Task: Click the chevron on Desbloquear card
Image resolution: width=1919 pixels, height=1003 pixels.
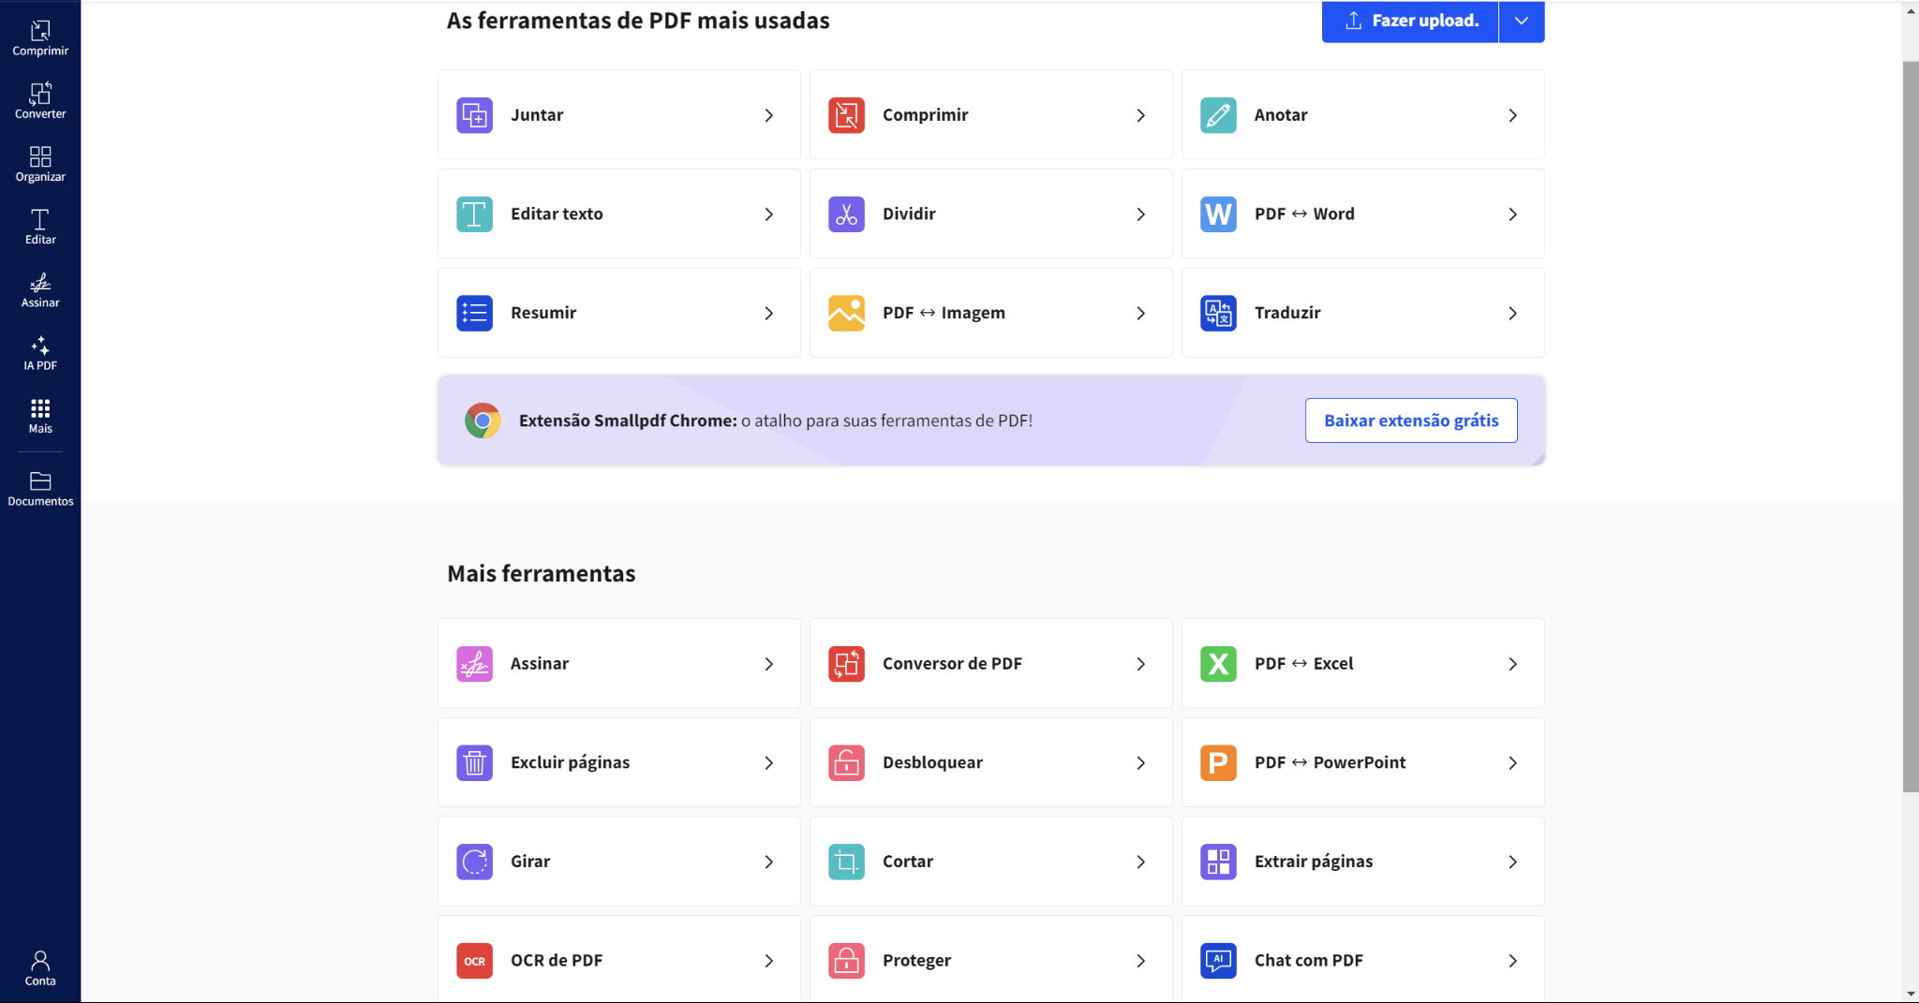Action: click(x=1140, y=763)
